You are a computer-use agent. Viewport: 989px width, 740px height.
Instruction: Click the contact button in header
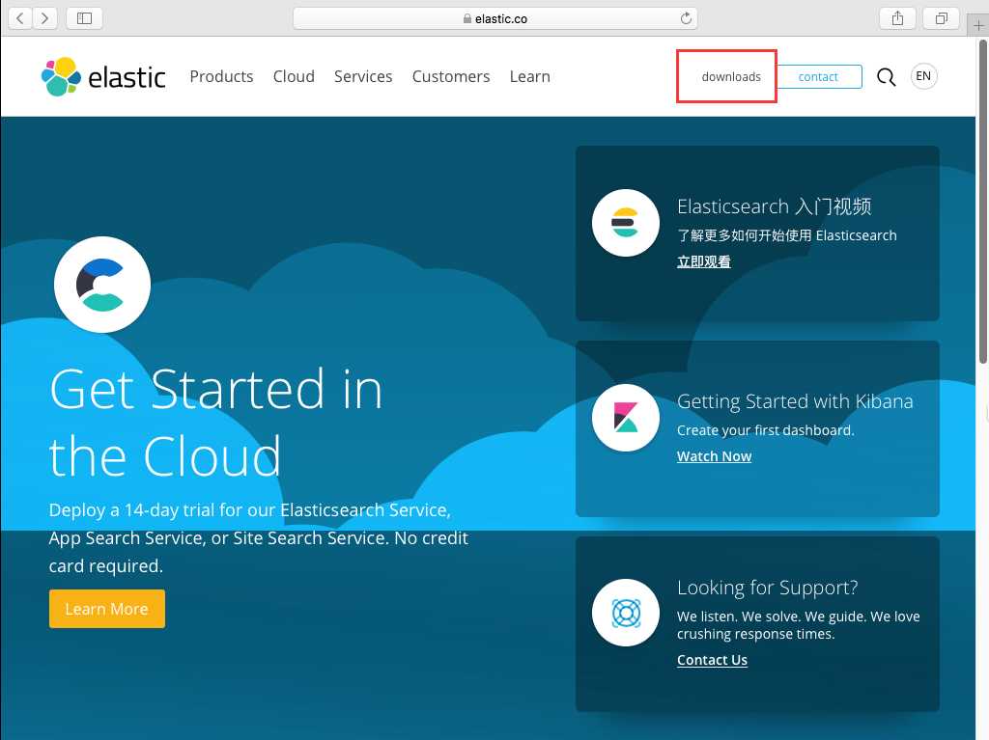pos(818,77)
